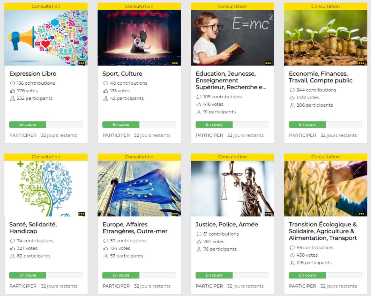Image resolution: width=371 pixels, height=296 pixels.
Task: Open Education, Jeunesse, Enseignement Supérieur title
Action: [231, 81]
